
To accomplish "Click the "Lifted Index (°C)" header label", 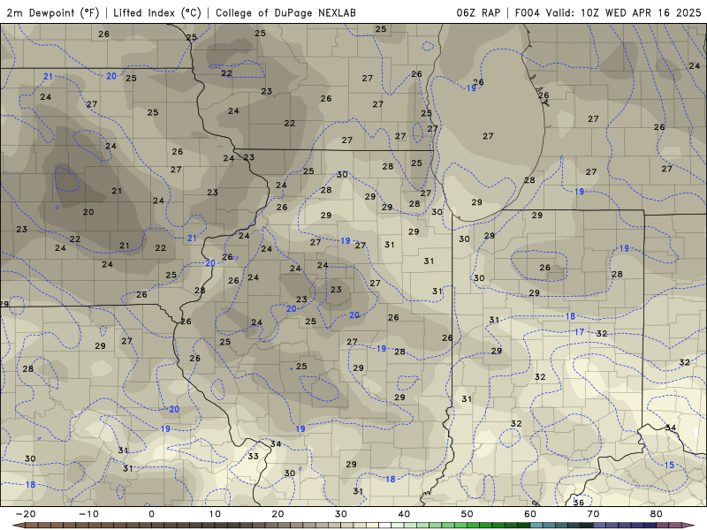I will 157,12.
